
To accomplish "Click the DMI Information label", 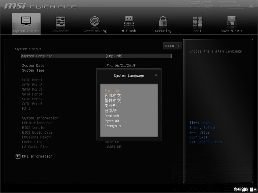I will pyautogui.click(x=37, y=156).
